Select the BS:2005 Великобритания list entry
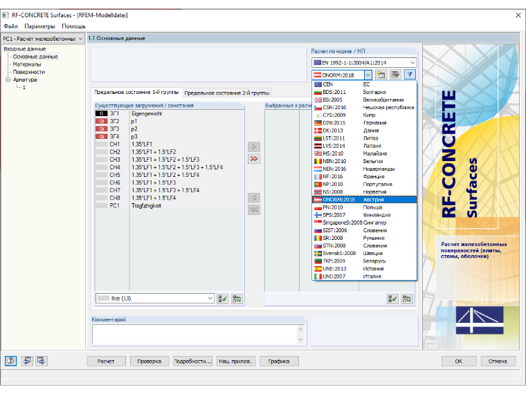 click(x=364, y=100)
